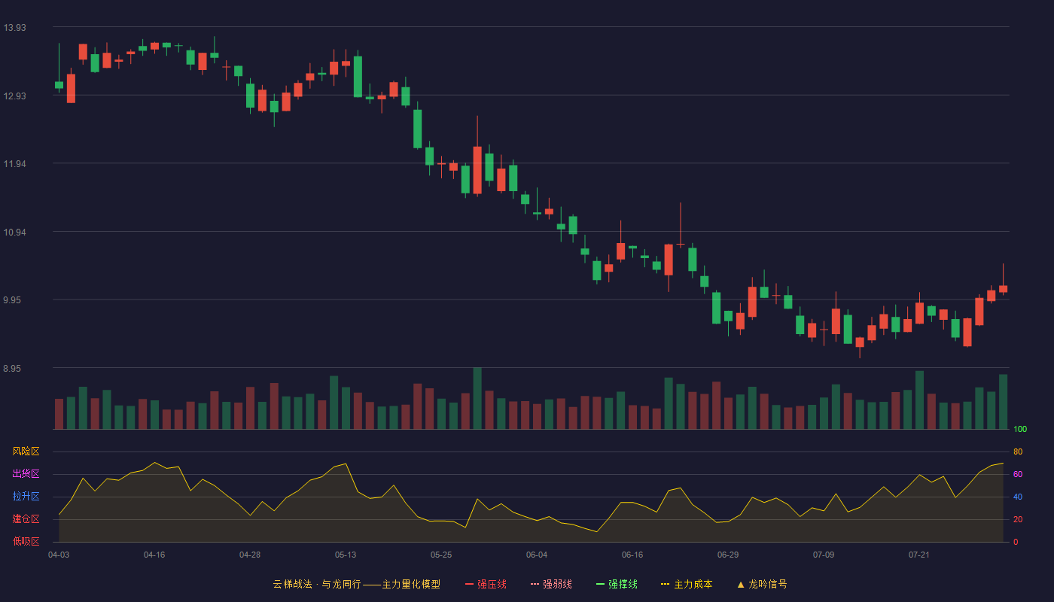Click the 10.94 price axis label

coord(14,233)
